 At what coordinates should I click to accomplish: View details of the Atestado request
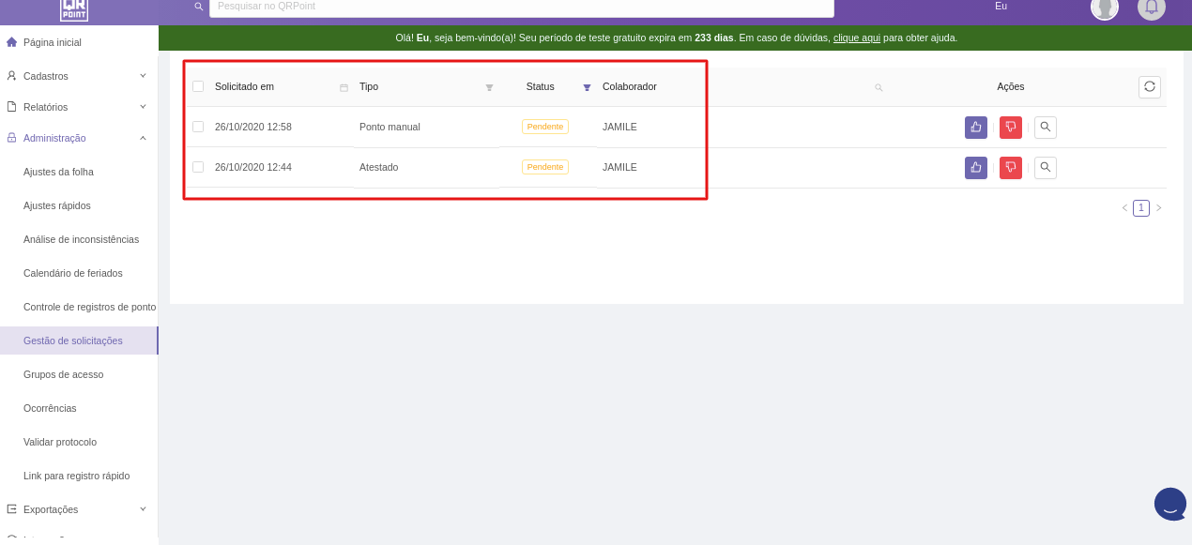pos(1046,168)
